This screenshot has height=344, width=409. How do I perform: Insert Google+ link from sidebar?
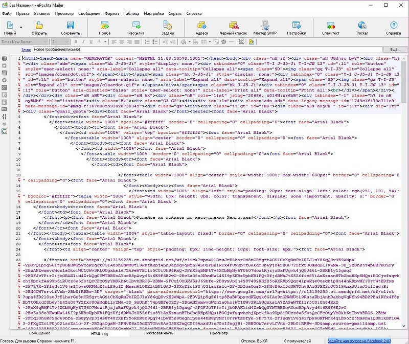(5, 87)
